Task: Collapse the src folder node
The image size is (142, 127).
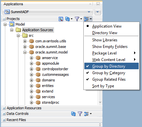Action: tap(18, 35)
